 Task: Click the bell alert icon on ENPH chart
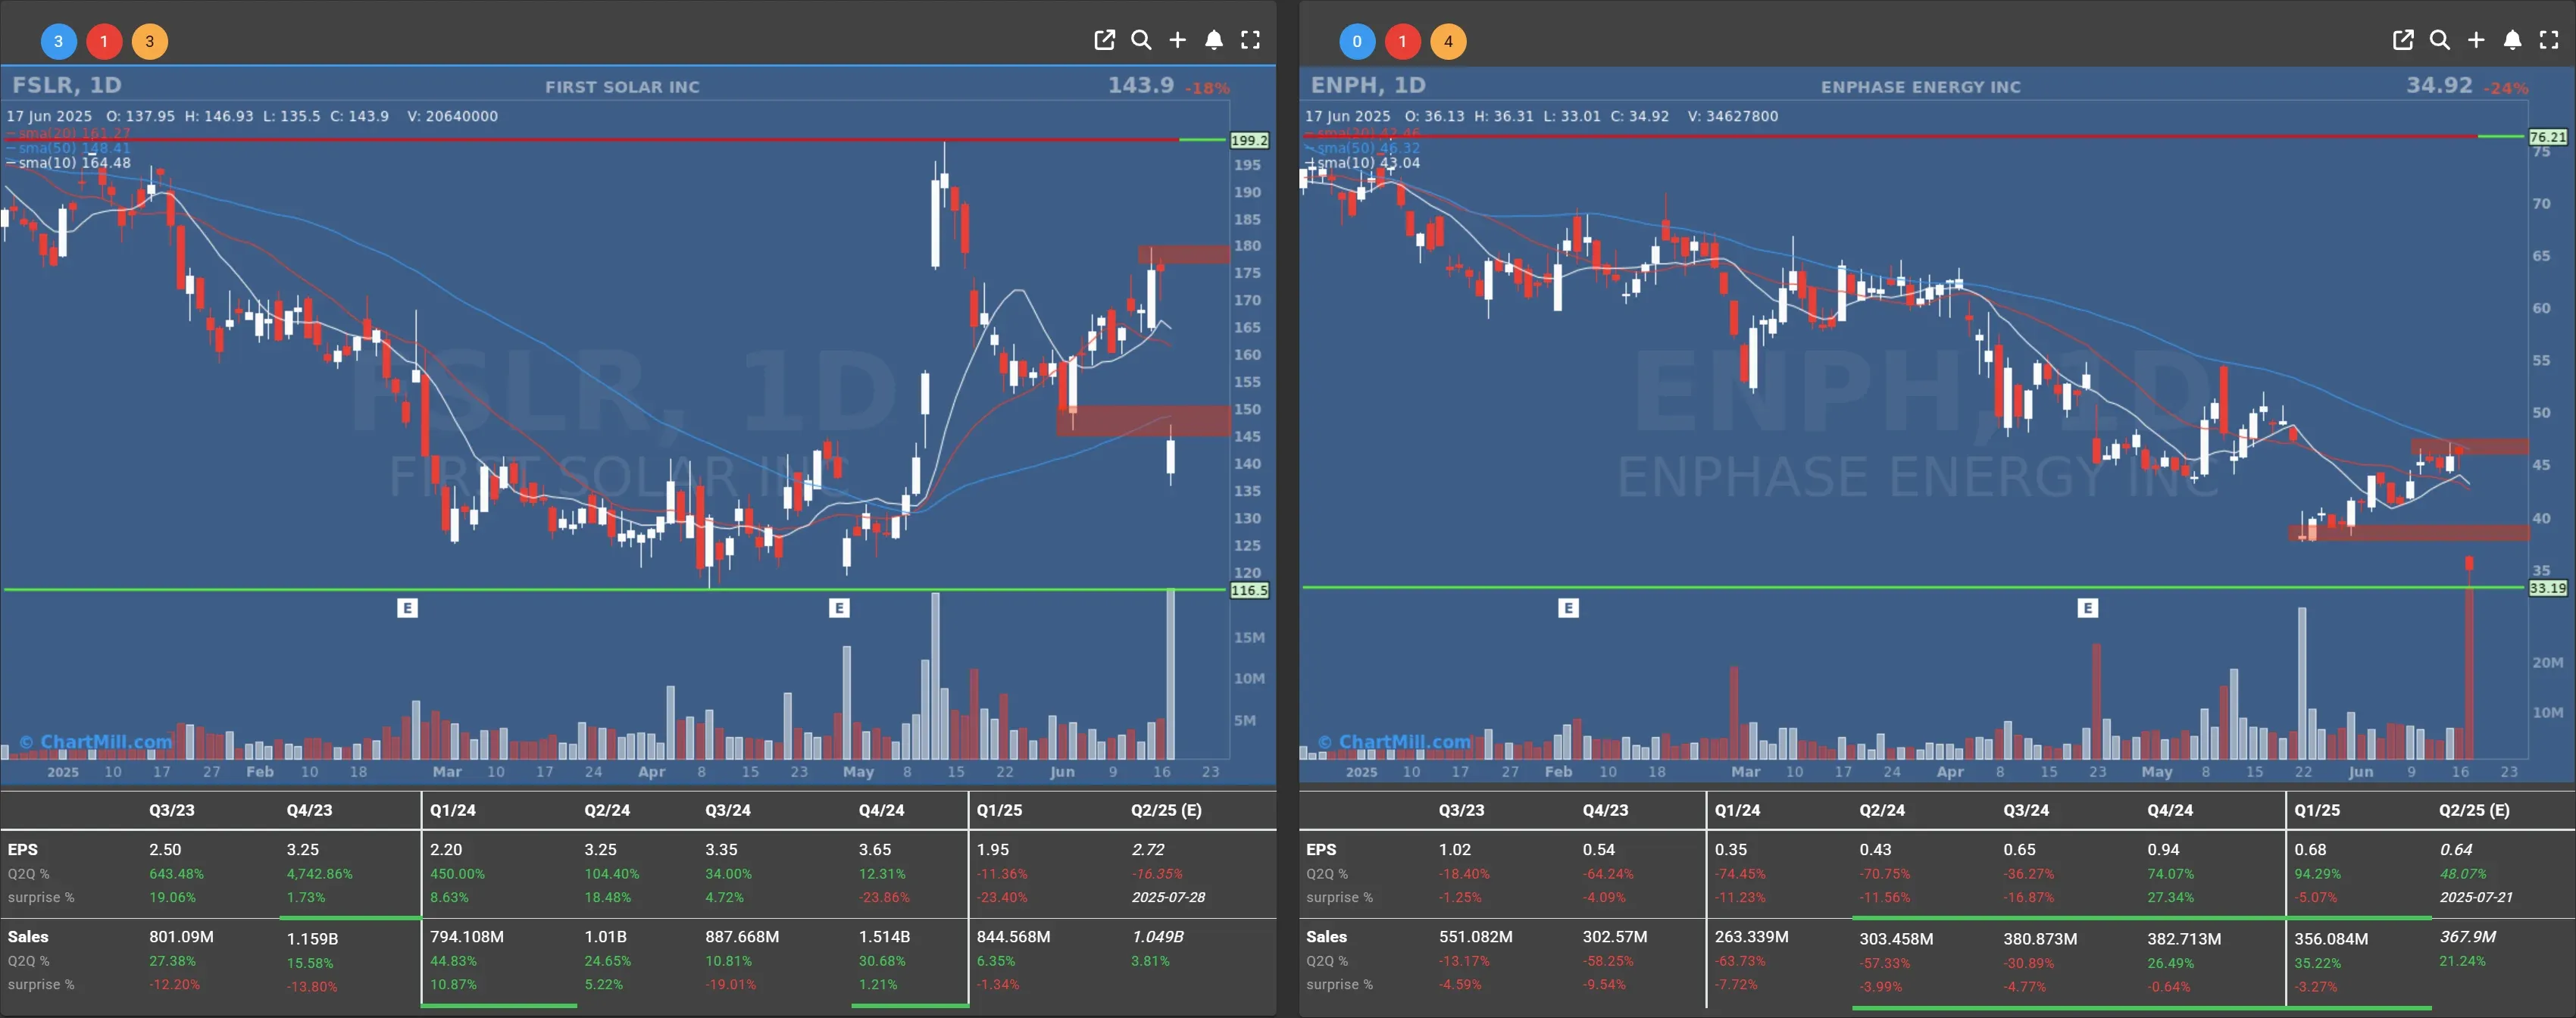coord(2513,40)
